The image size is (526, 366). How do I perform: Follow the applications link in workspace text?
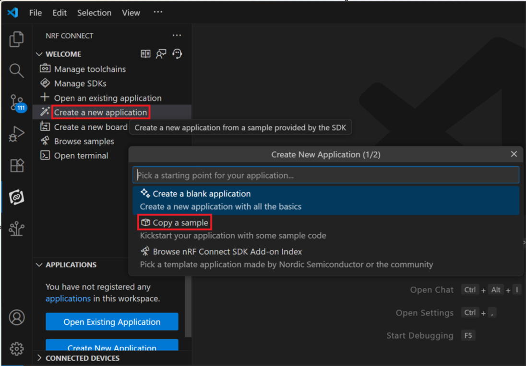pos(68,298)
